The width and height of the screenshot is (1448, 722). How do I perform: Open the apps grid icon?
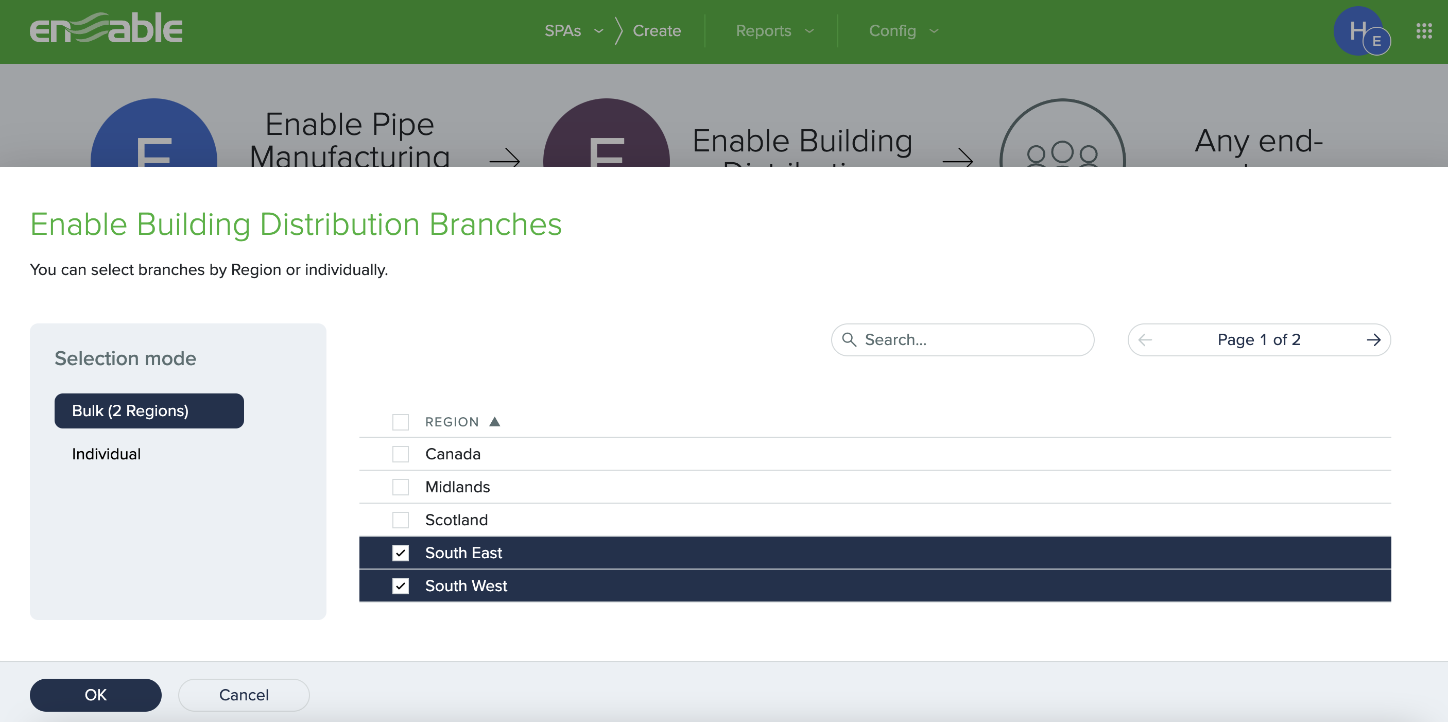tap(1424, 31)
